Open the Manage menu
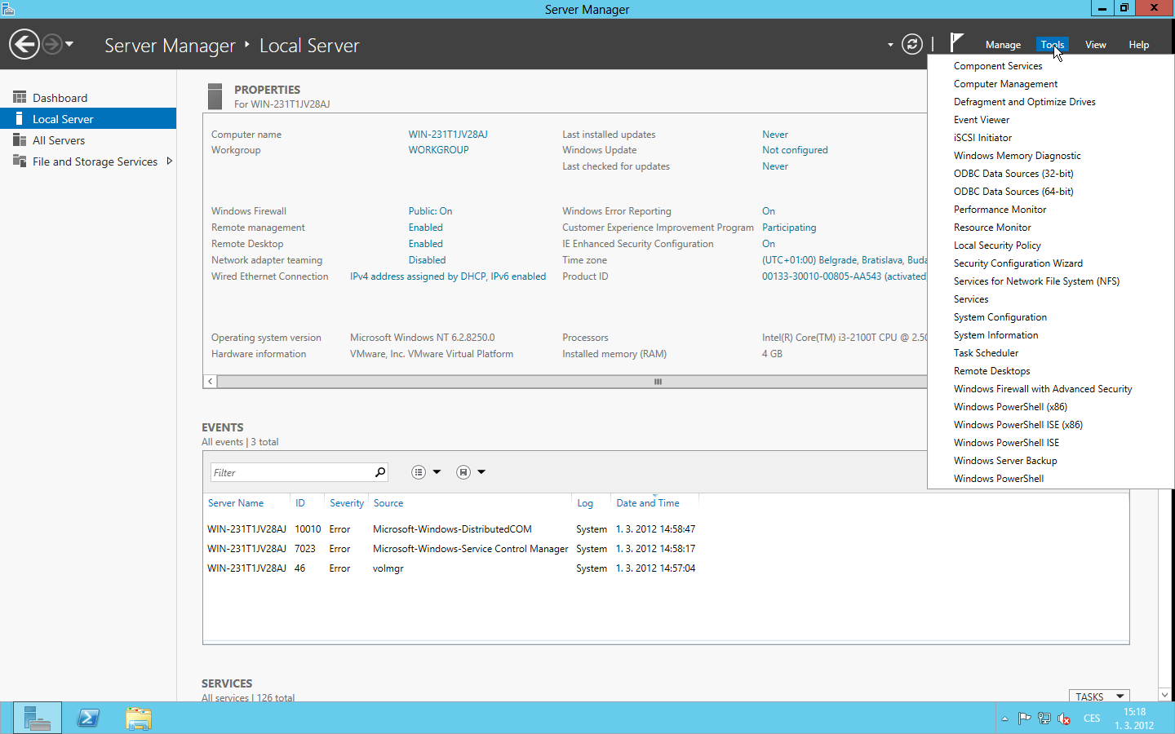This screenshot has width=1175, height=734. pos(1003,45)
